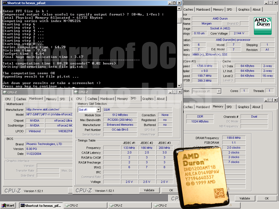
Task: Select the active Mainboard tab in Mainboard window
Action: (36, 99)
